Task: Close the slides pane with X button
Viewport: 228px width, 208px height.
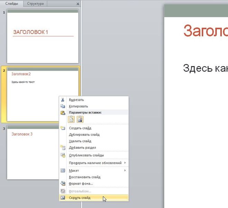Action: (77, 4)
